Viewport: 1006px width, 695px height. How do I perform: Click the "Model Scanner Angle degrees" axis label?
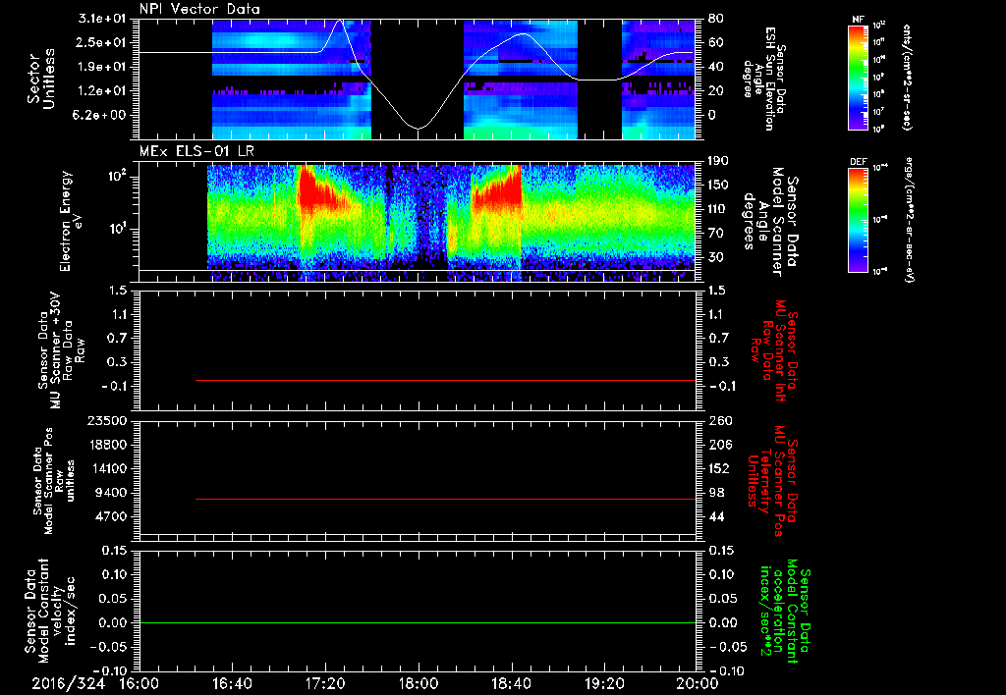tap(770, 222)
